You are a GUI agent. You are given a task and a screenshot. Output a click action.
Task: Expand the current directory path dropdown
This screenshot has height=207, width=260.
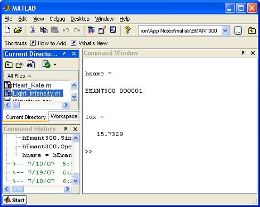[x=225, y=31]
